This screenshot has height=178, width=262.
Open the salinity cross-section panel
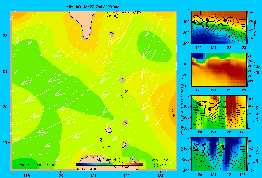(219, 70)
